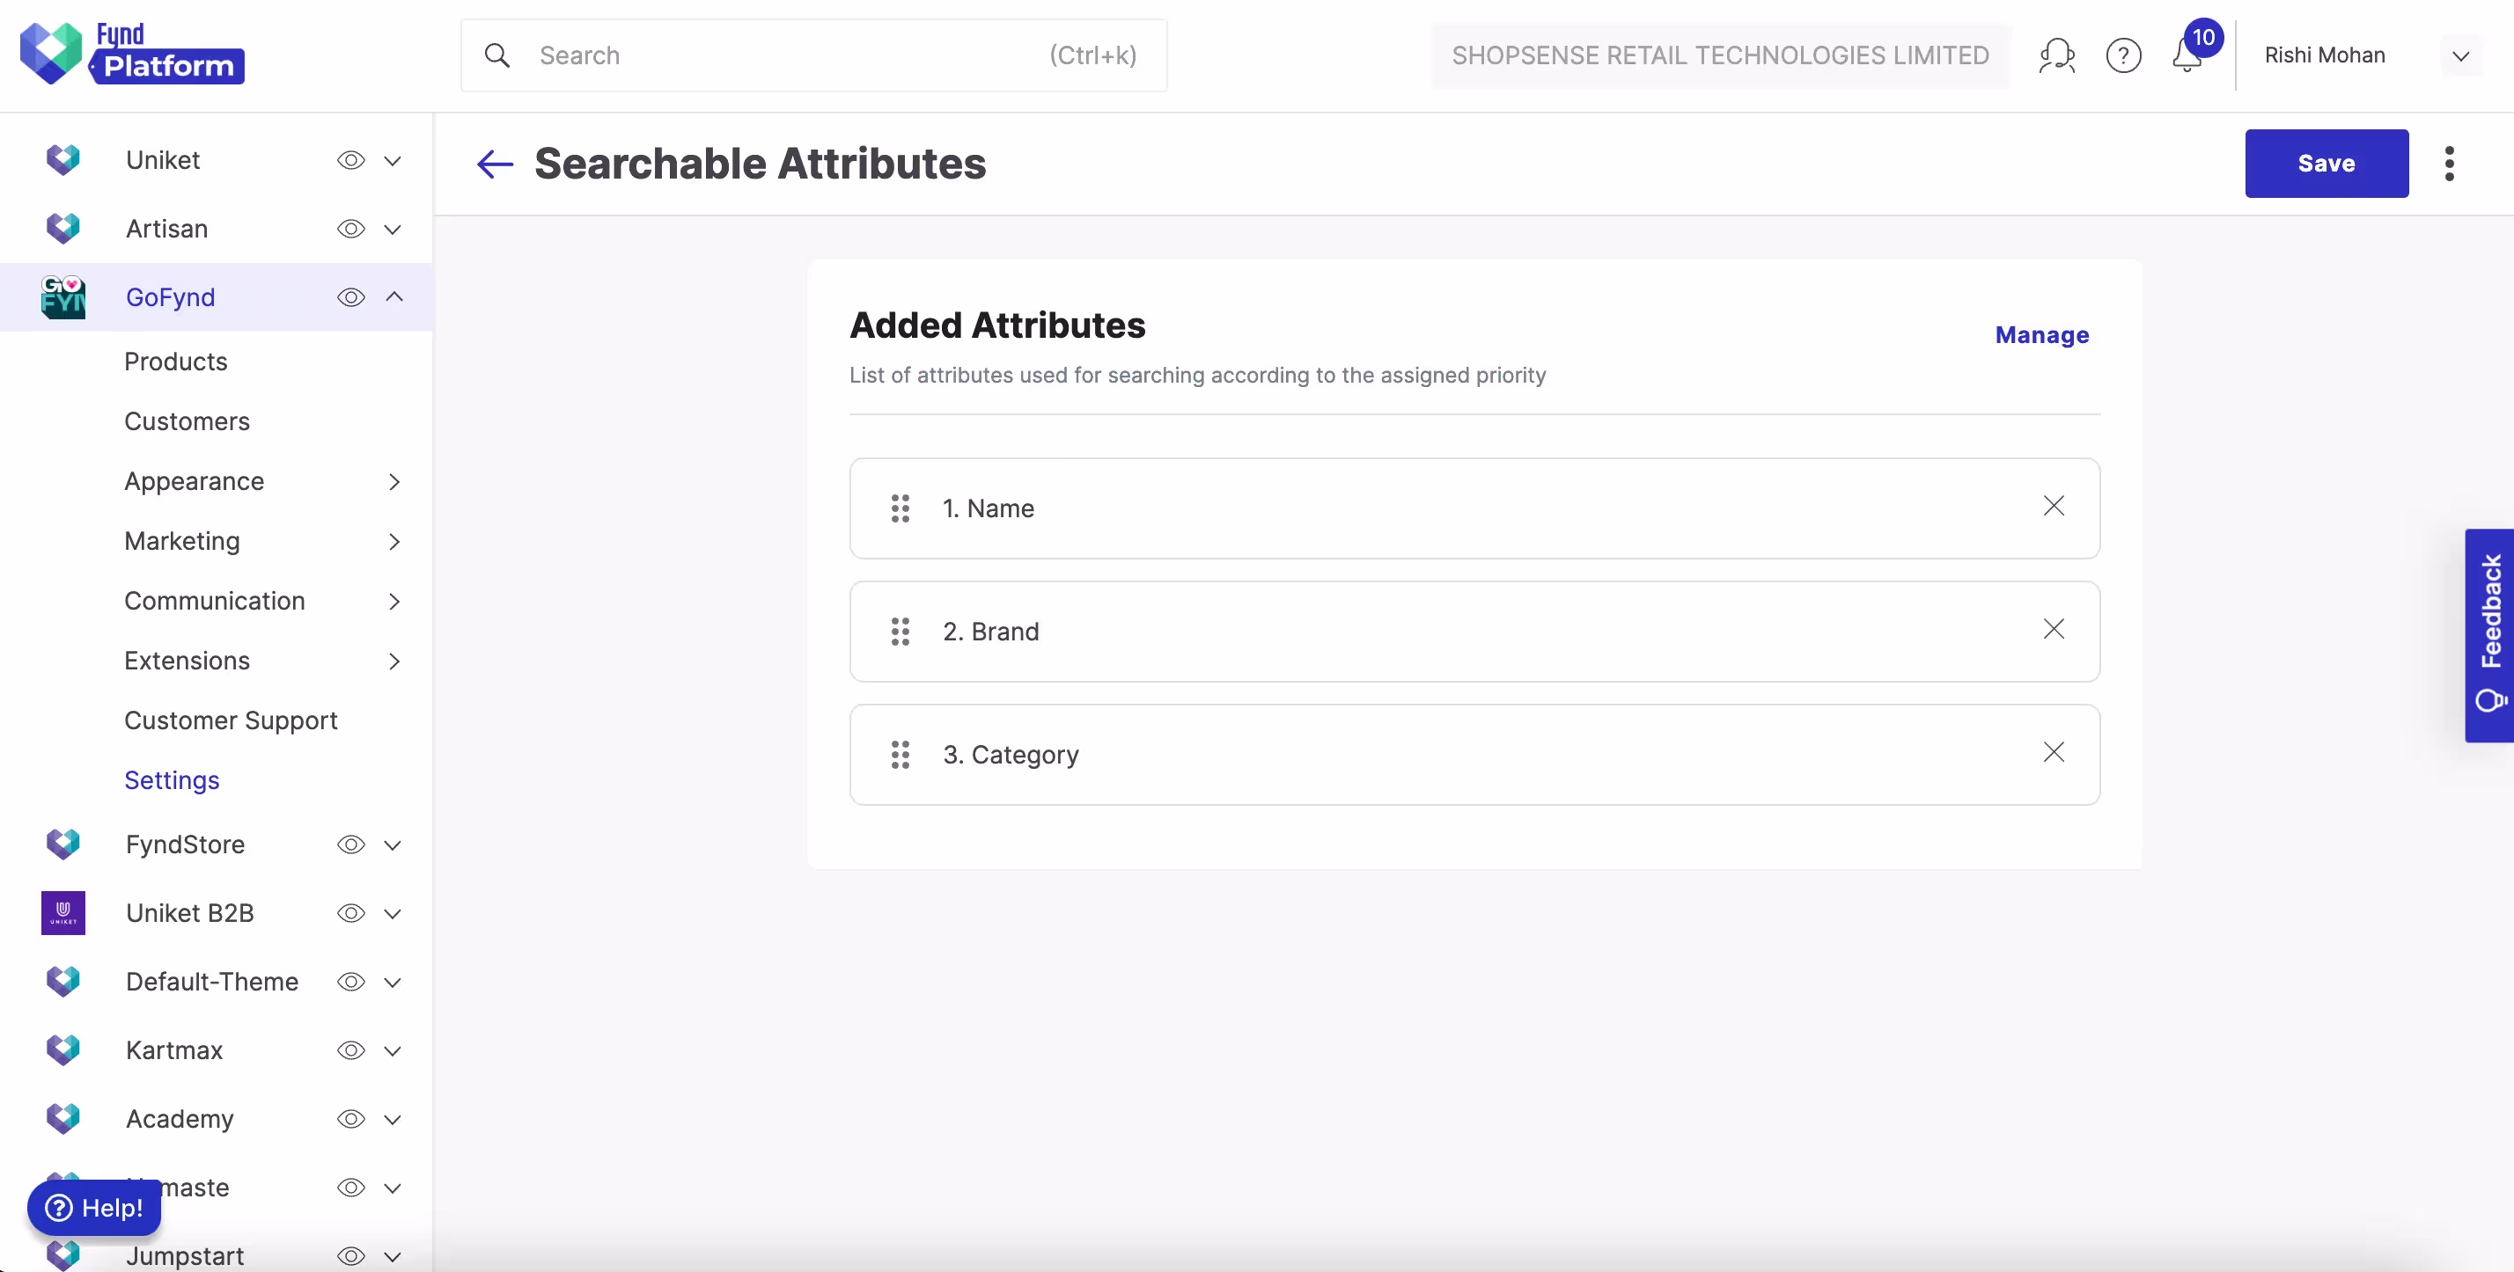Click the help question mark icon in header

(2122, 55)
